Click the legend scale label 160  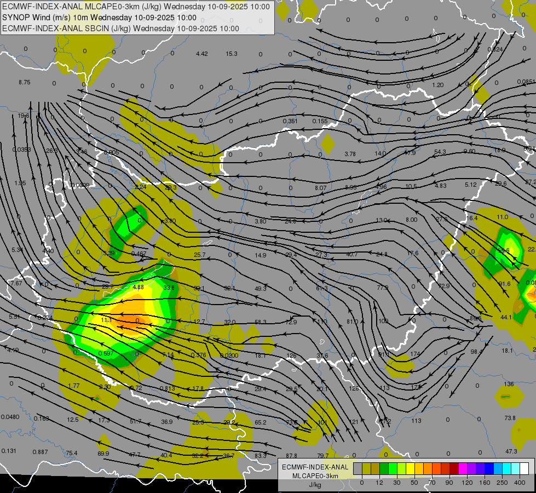pos(485,483)
